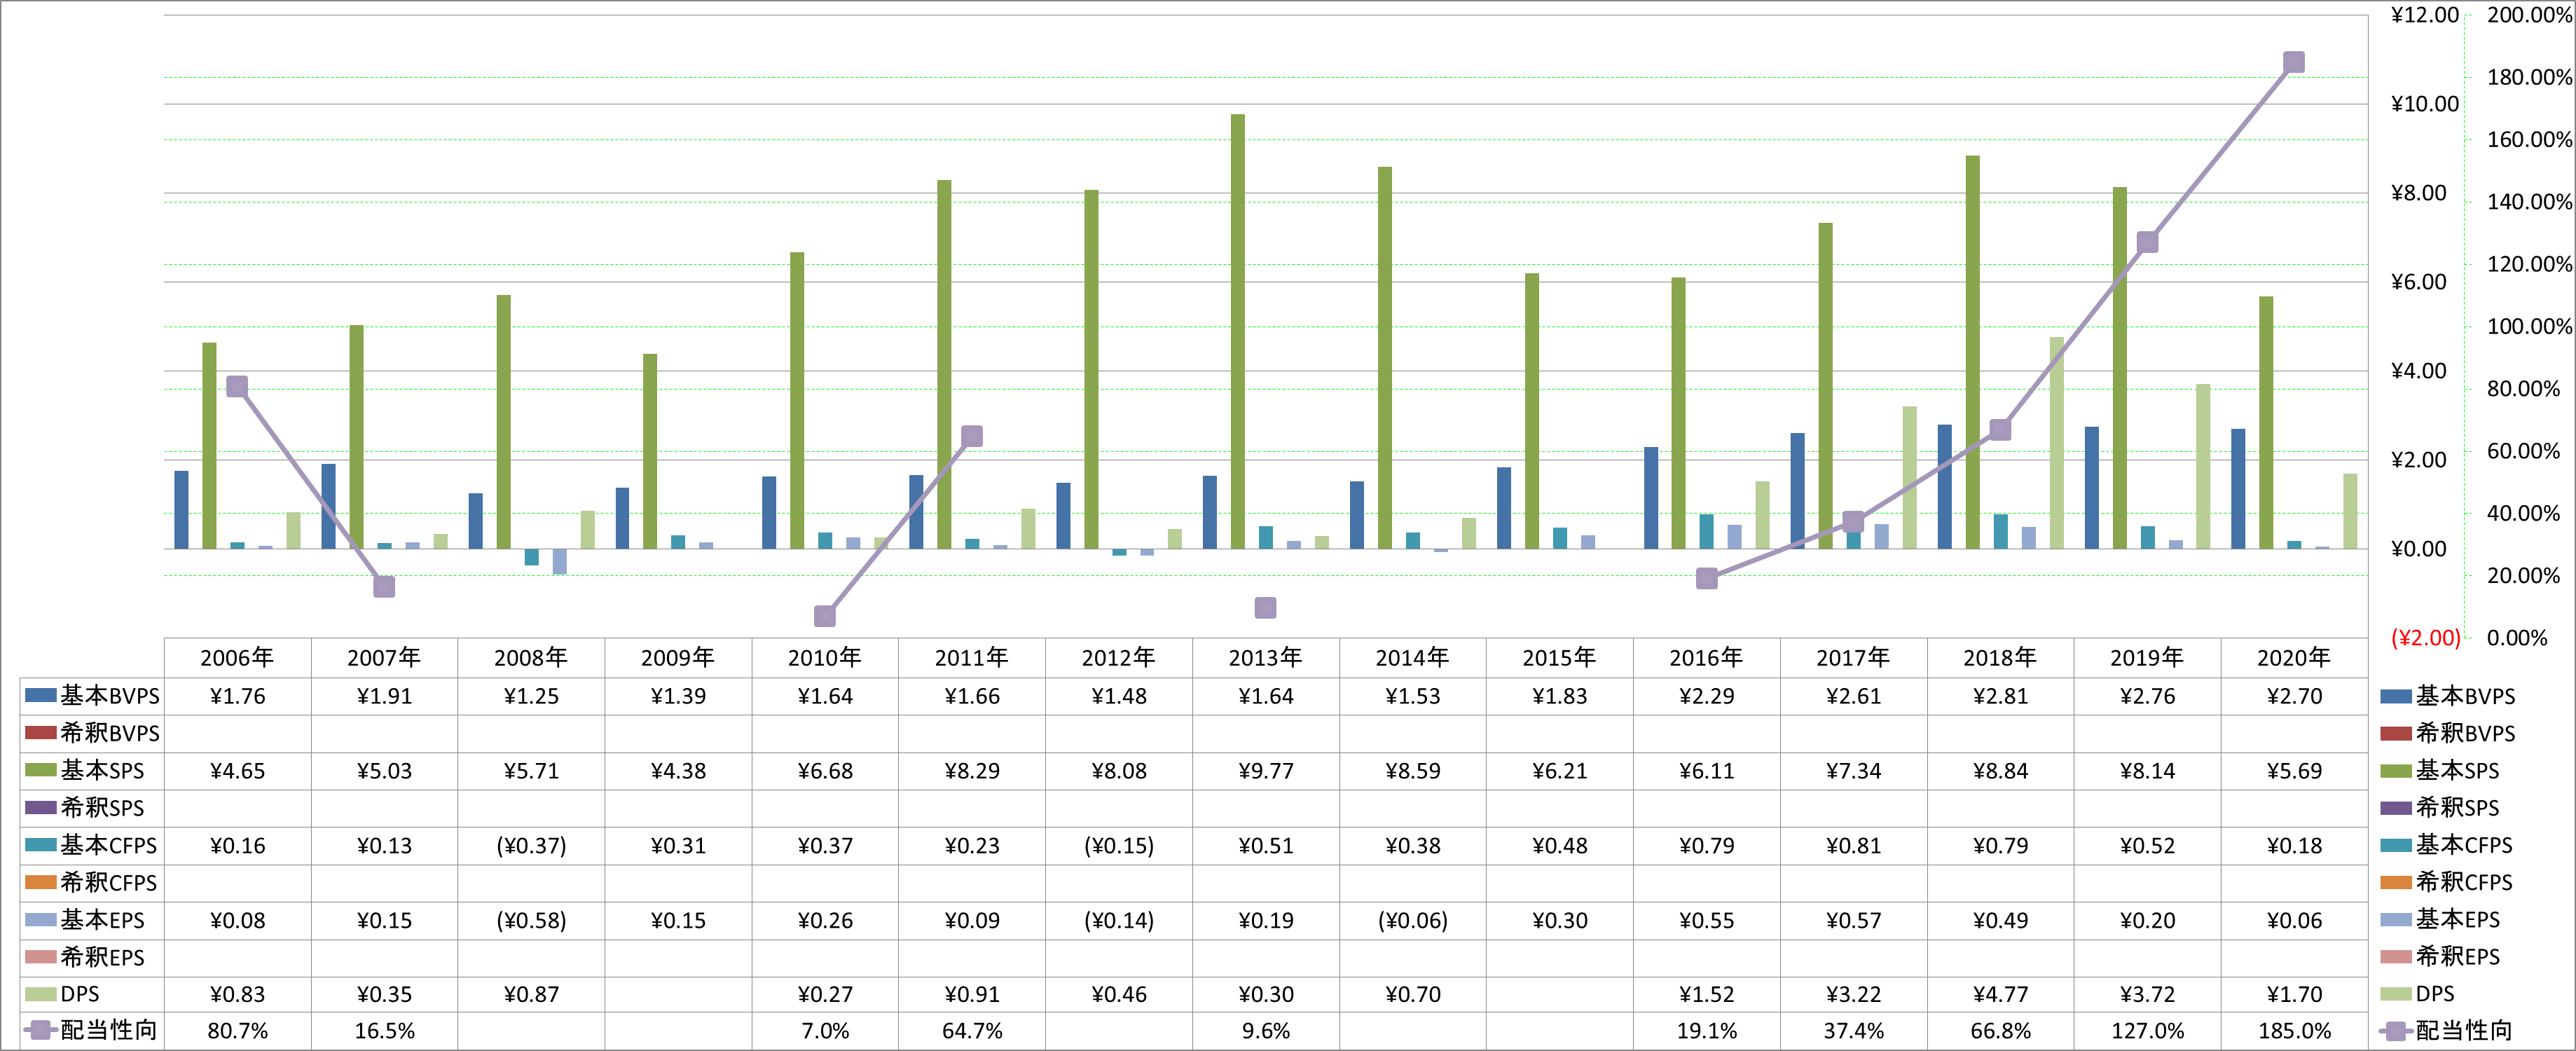Click the 基本BVPS blue swatch in table row header
Screen dimensions: 2576x1051
[x=40, y=695]
